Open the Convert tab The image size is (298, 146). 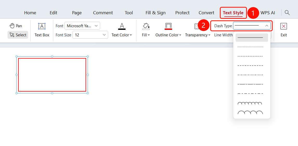coord(206,13)
